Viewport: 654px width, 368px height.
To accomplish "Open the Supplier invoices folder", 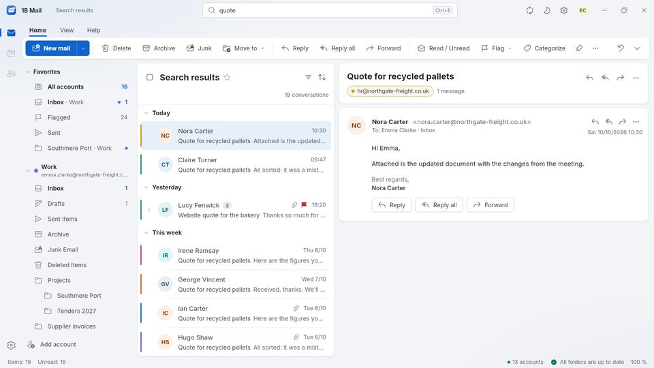I will click(81, 326).
